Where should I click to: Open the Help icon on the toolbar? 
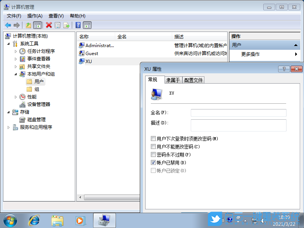pyautogui.click(x=79, y=25)
